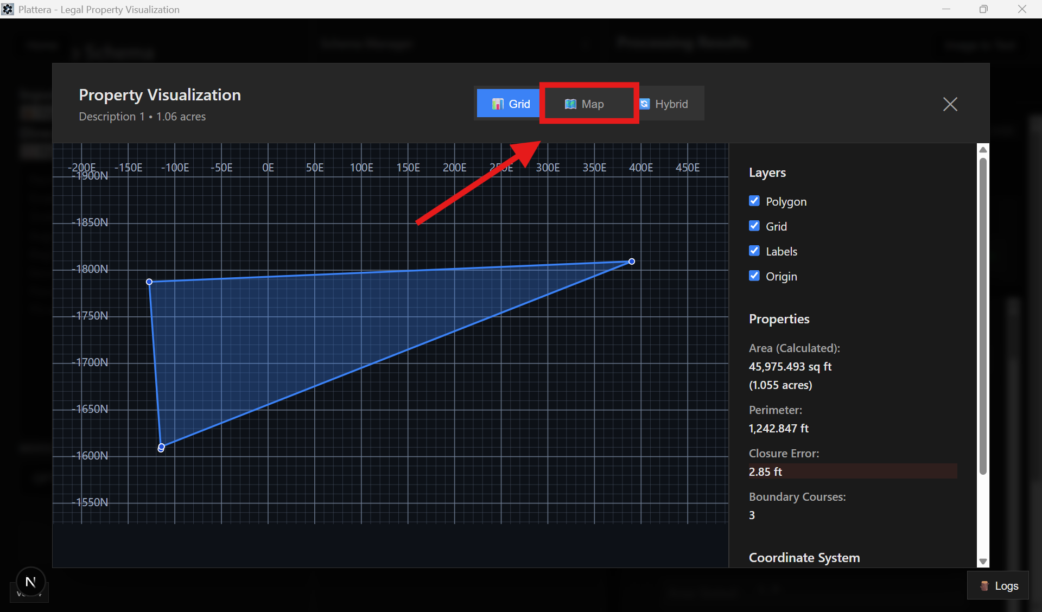The height and width of the screenshot is (612, 1042).
Task: Click the X to close Property Visualization
Action: [x=950, y=104]
